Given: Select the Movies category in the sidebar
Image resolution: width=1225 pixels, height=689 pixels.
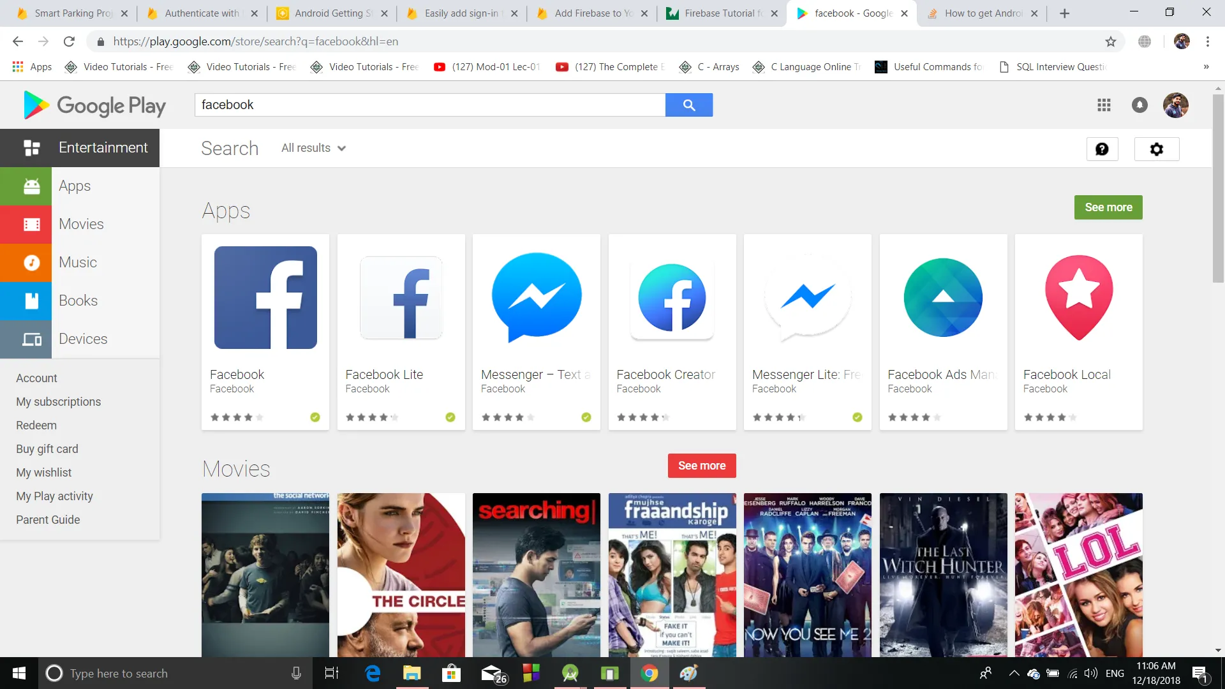Looking at the screenshot, I should click(x=80, y=224).
